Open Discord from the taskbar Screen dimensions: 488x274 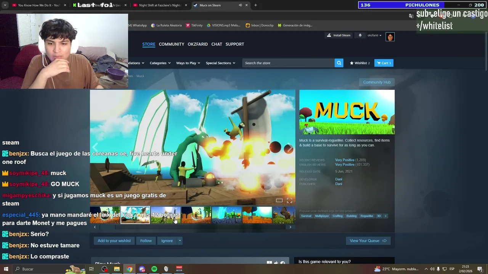click(x=142, y=269)
